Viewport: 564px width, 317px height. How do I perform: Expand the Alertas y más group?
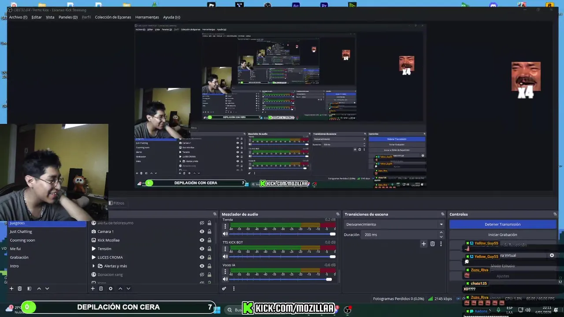point(93,266)
